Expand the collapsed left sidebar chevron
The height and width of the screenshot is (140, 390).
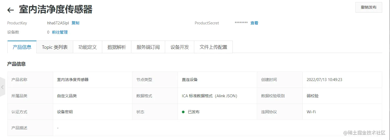coord(2,87)
